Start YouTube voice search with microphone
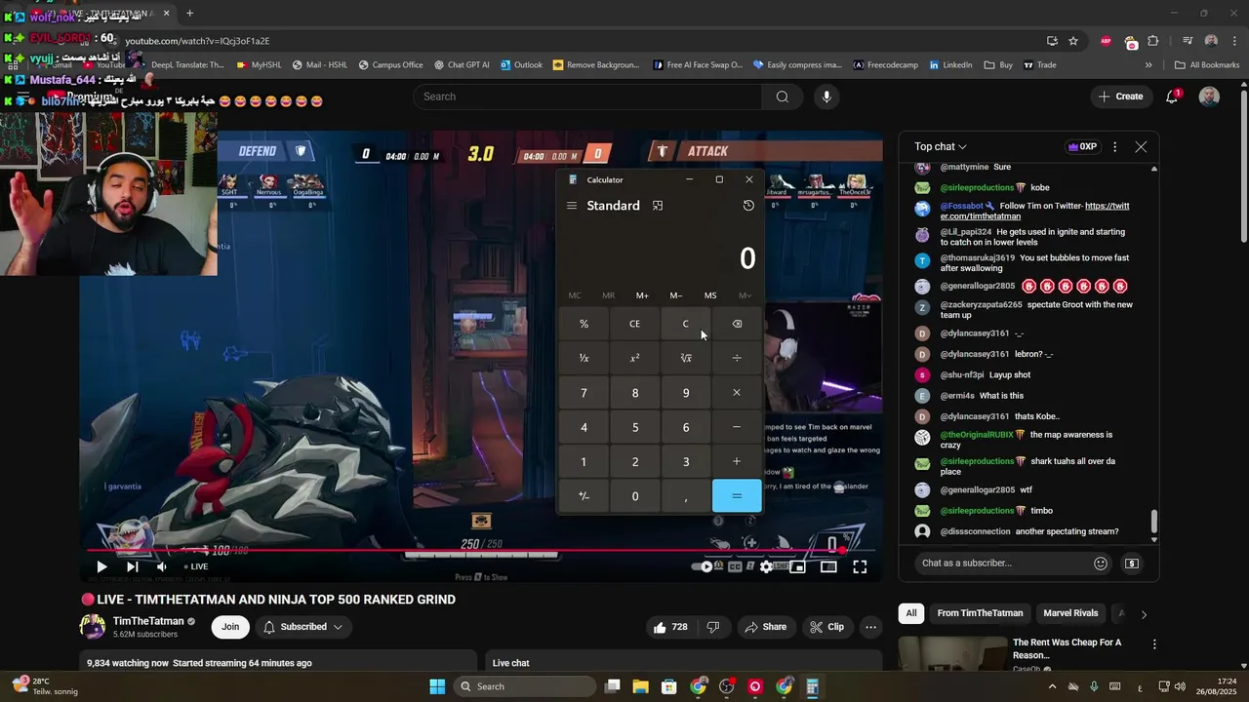This screenshot has width=1249, height=702. coord(826,97)
